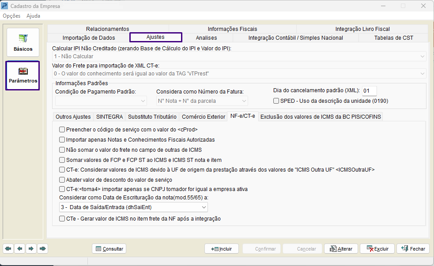Viewport: 434px width, 266px height.
Task: Enable Abater valor de desconto checkbox
Action: (x=62, y=180)
